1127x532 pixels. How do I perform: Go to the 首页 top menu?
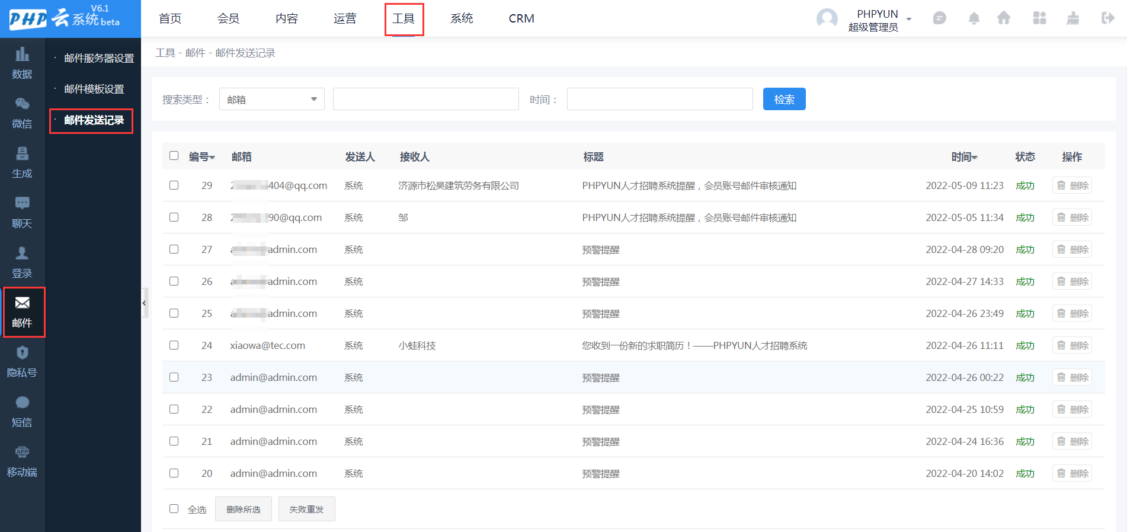point(170,18)
